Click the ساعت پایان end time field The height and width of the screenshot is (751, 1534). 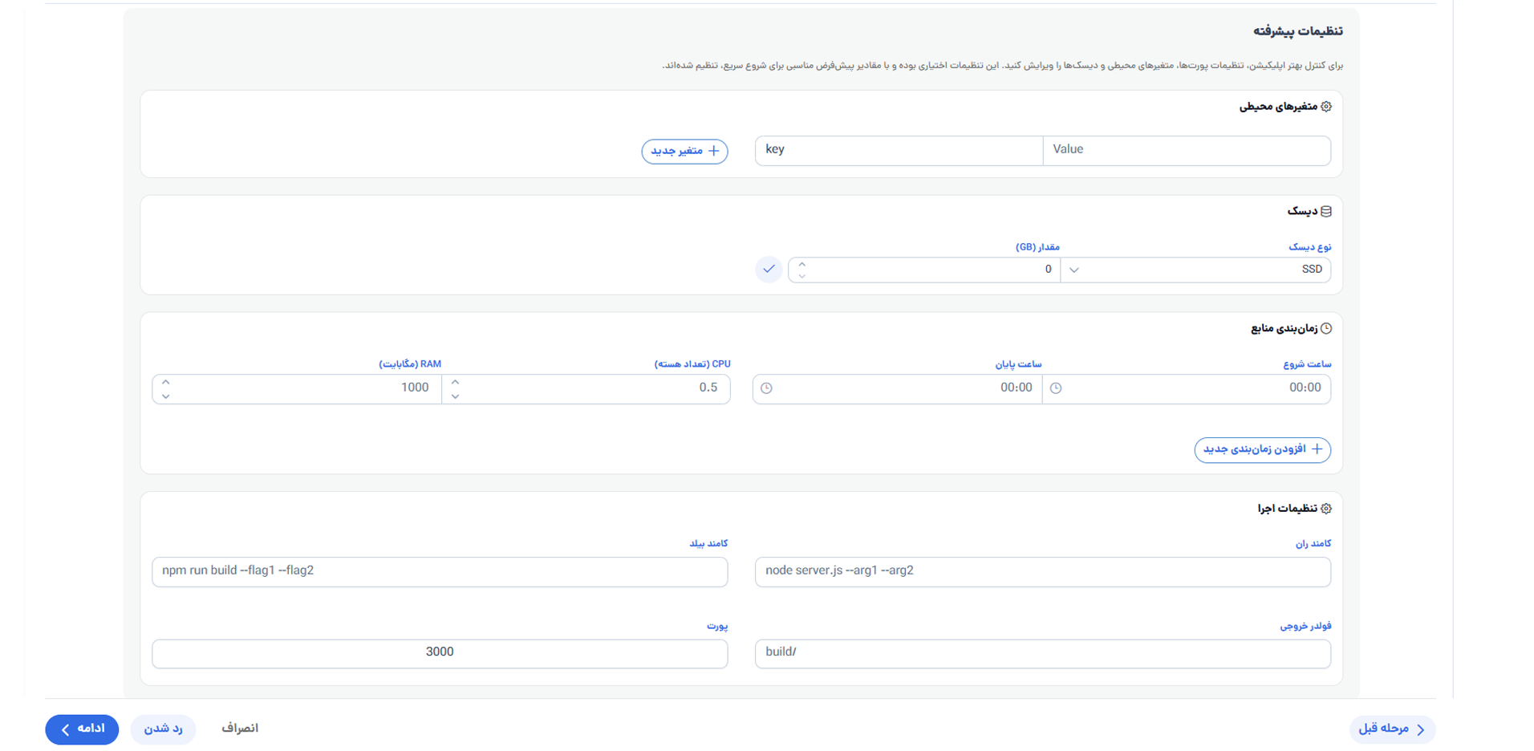point(897,389)
